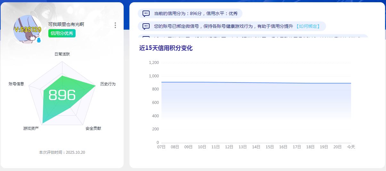Click the 今天 x-axis label
386x171 pixels.
coord(351,147)
